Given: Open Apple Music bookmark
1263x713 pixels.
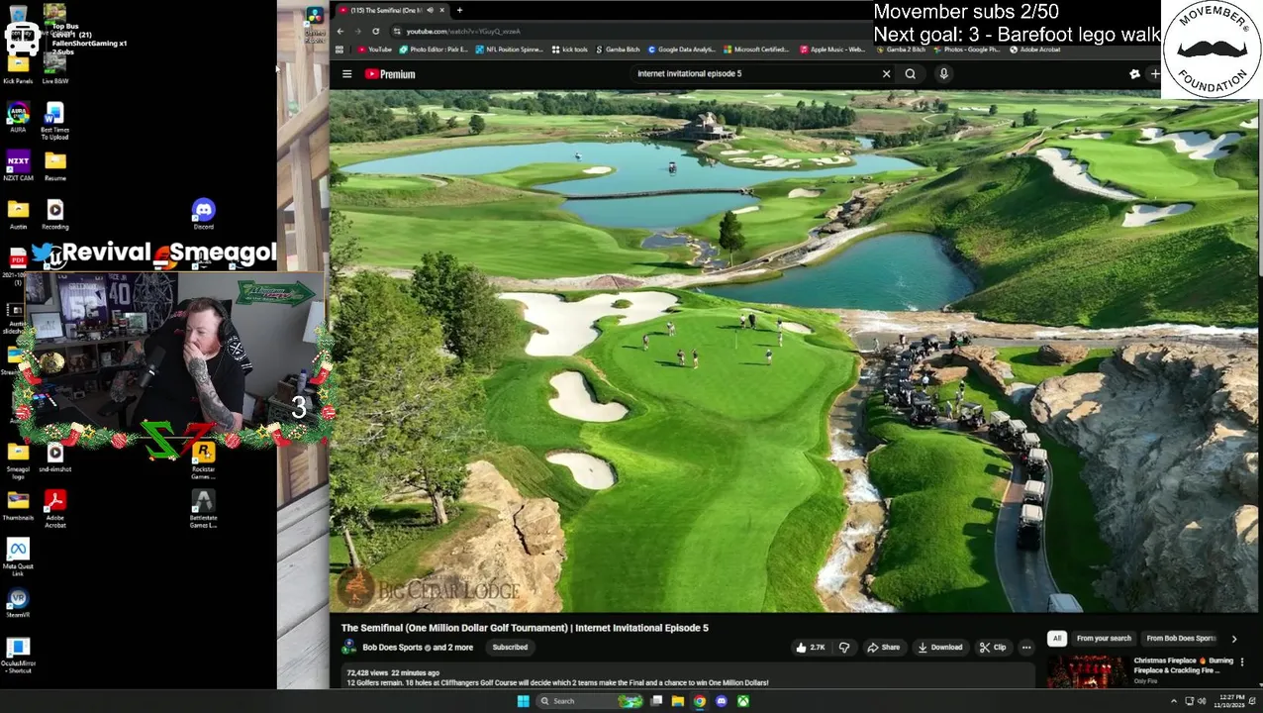Looking at the screenshot, I should click(x=831, y=50).
